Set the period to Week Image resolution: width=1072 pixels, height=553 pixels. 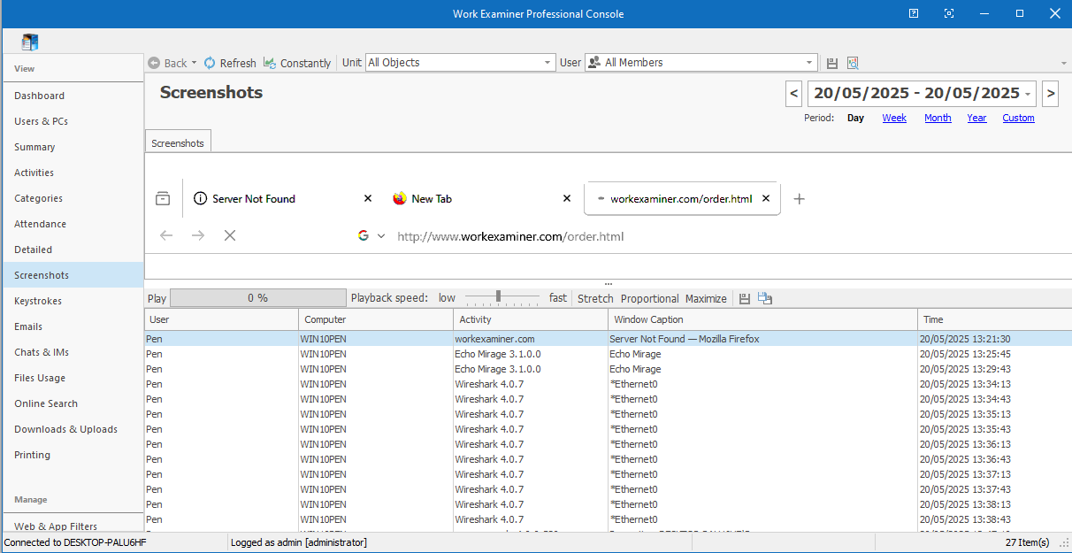(894, 118)
